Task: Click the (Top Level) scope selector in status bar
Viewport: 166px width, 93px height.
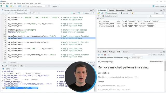Action: tap(13, 62)
